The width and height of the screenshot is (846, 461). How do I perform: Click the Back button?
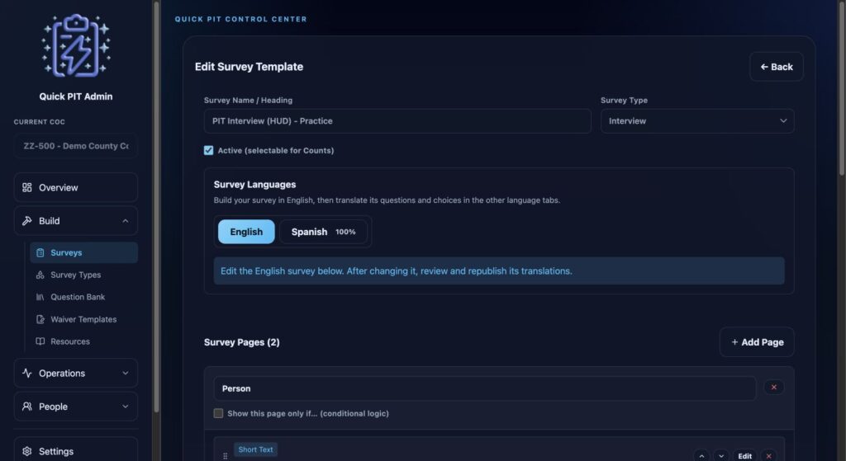[777, 67]
